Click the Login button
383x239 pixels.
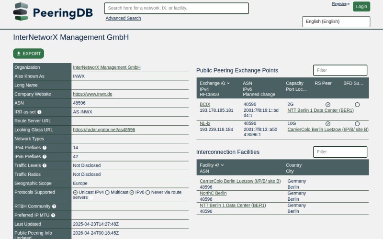point(361,7)
